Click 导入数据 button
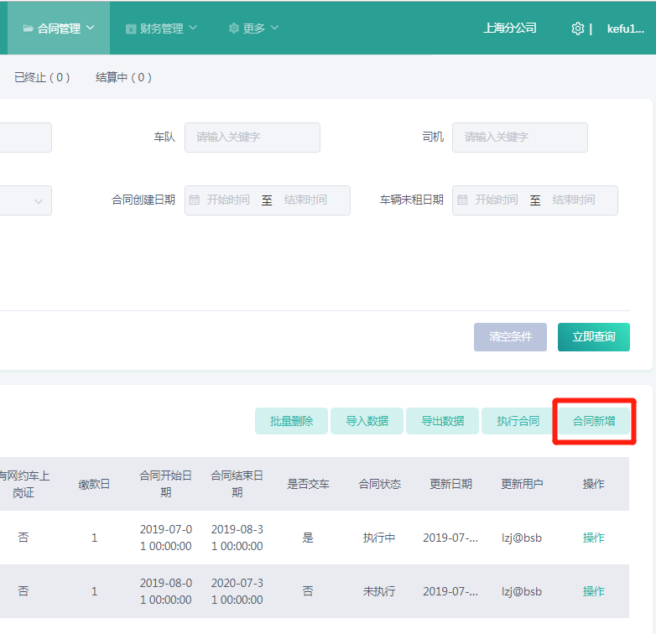 (x=367, y=421)
